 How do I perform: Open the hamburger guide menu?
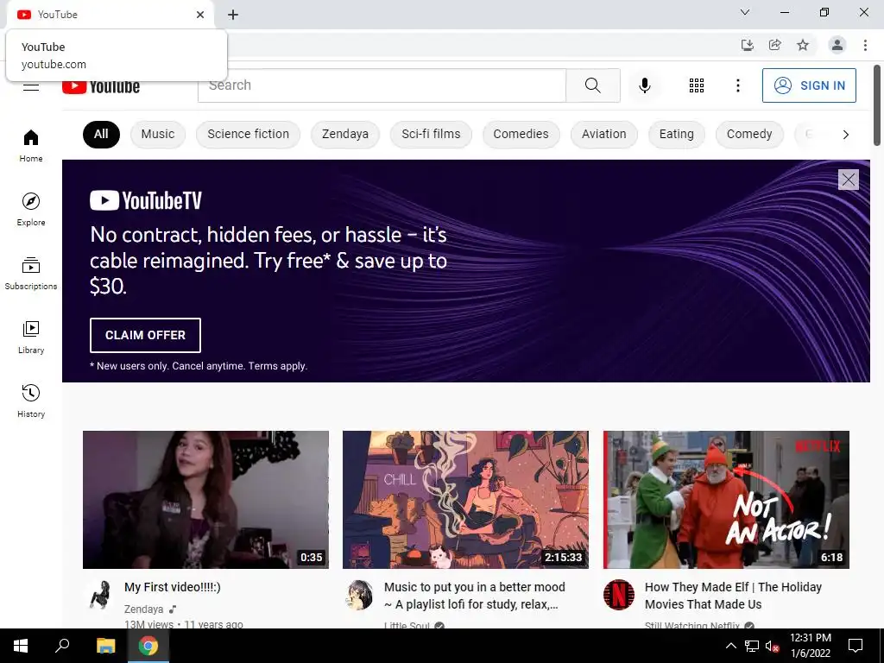coord(31,87)
